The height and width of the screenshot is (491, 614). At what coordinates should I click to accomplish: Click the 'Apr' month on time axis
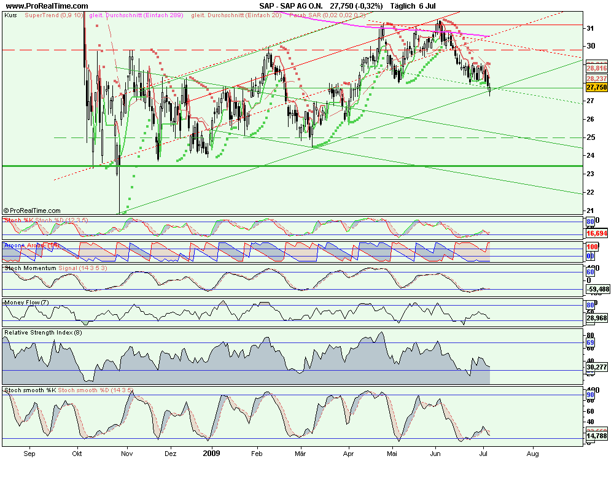pyautogui.click(x=348, y=454)
